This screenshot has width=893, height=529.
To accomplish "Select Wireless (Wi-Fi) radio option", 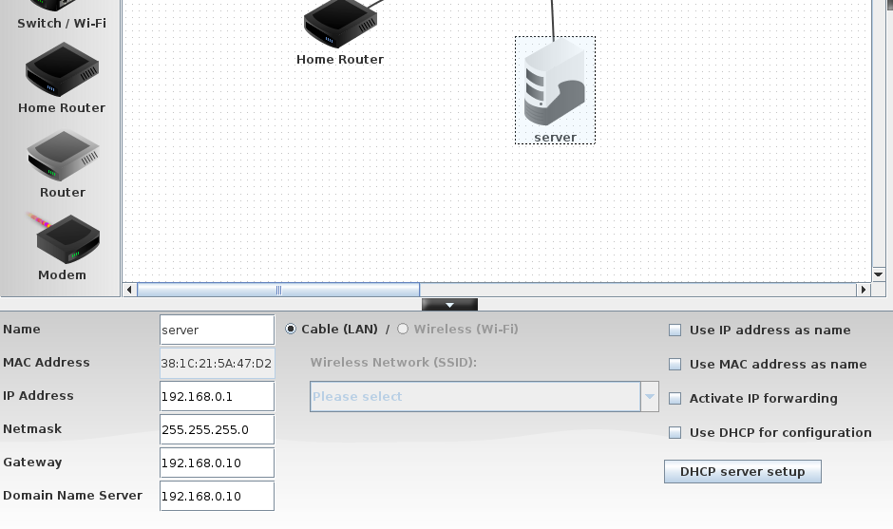I will pos(403,330).
